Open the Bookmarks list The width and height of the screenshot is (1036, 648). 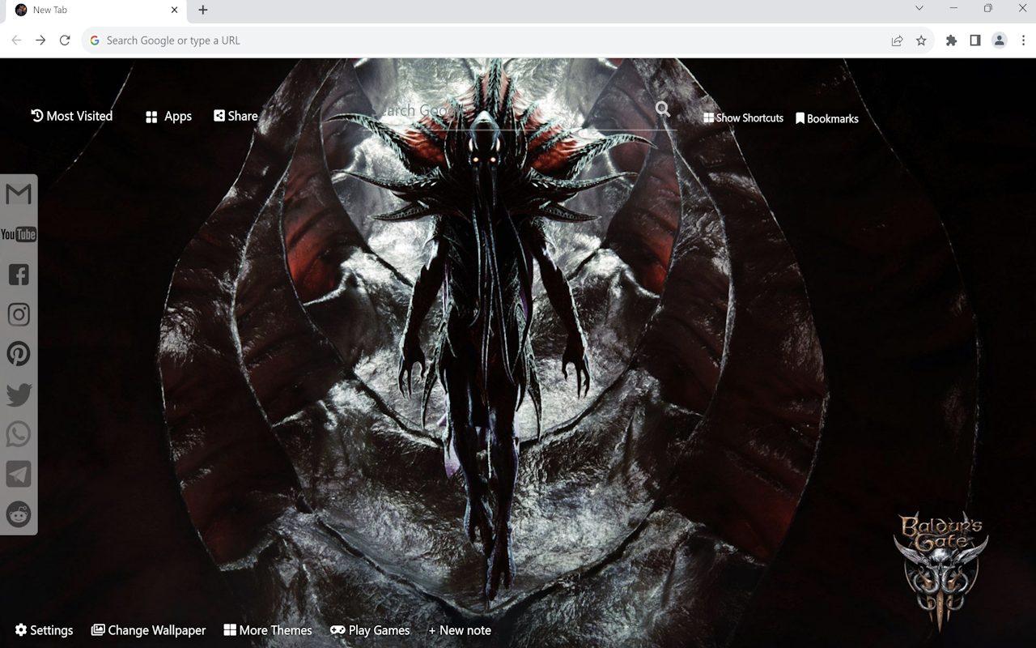coord(826,118)
